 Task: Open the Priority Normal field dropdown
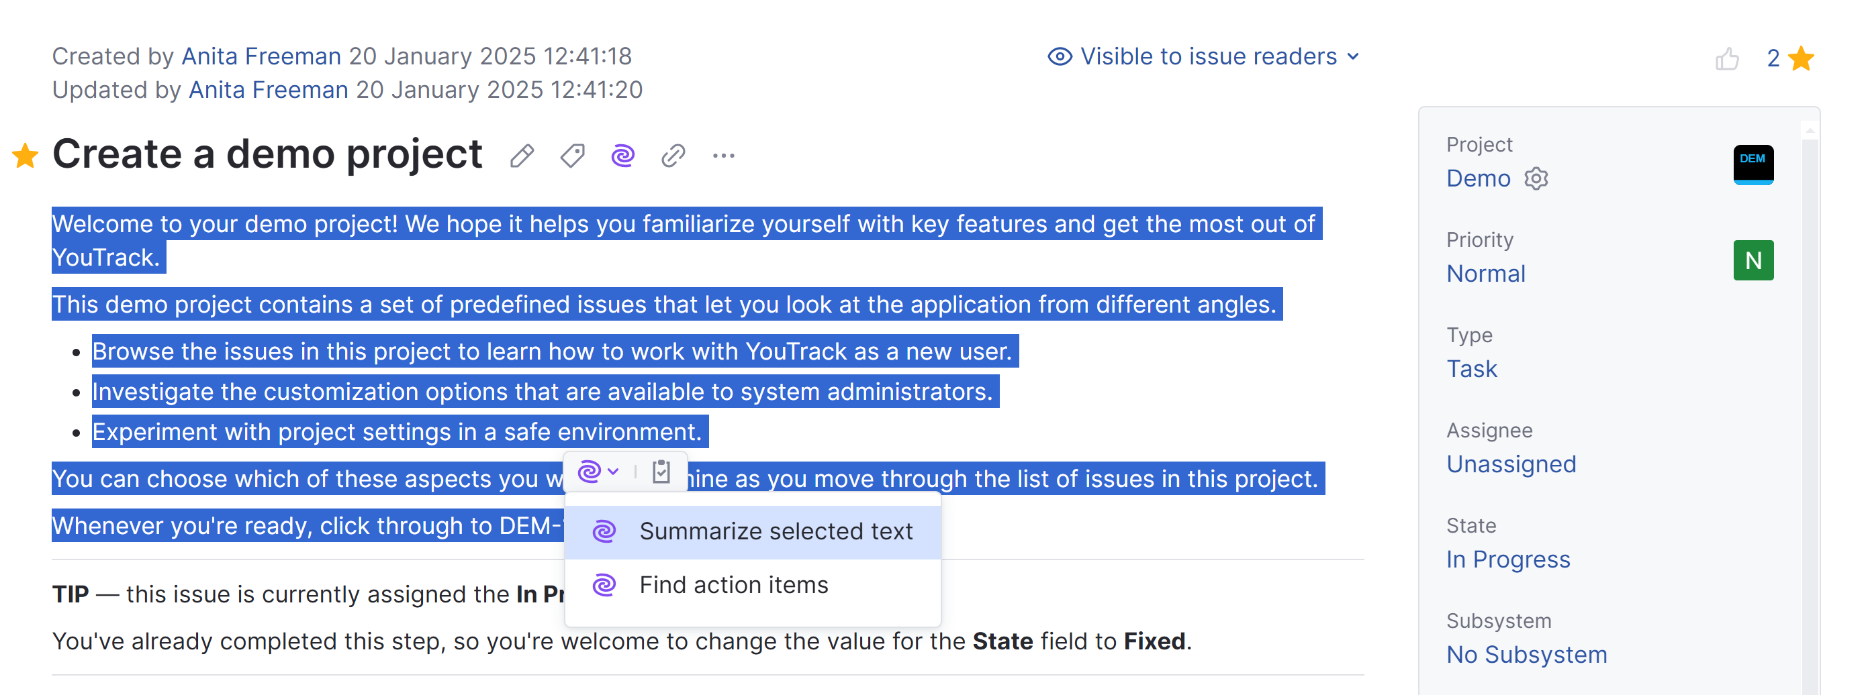pyautogui.click(x=1486, y=273)
